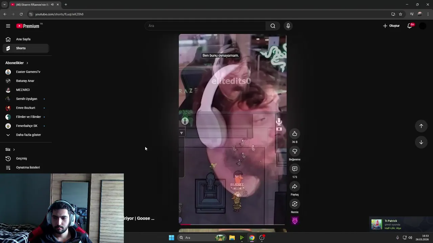The image size is (433, 243).
Task: Open Chrome media controls icon
Action: pyautogui.click(x=412, y=14)
